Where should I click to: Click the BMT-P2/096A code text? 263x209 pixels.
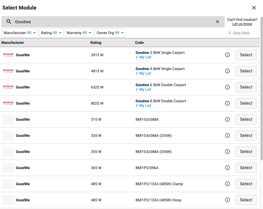pos(147,168)
